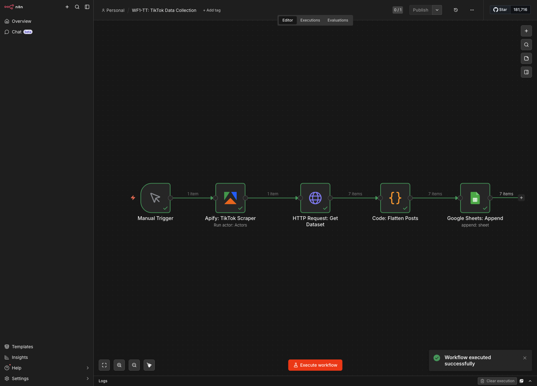Select the Apify TikTok Scraper node
The height and width of the screenshot is (386, 537).
click(230, 198)
